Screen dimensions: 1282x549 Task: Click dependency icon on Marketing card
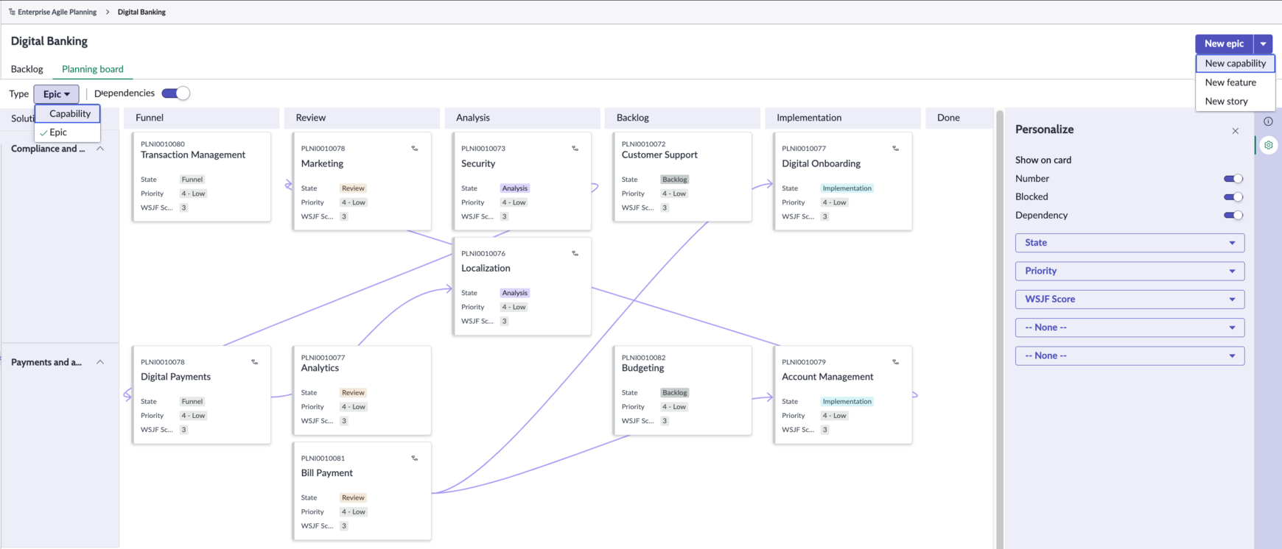coord(415,149)
